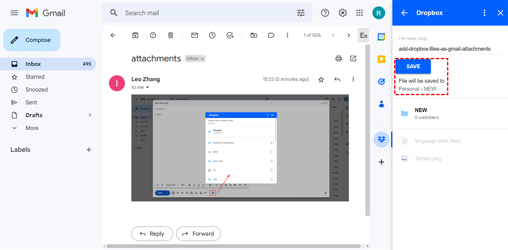Go back to inbox arrow
The height and width of the screenshot is (250, 508).
click(x=113, y=35)
